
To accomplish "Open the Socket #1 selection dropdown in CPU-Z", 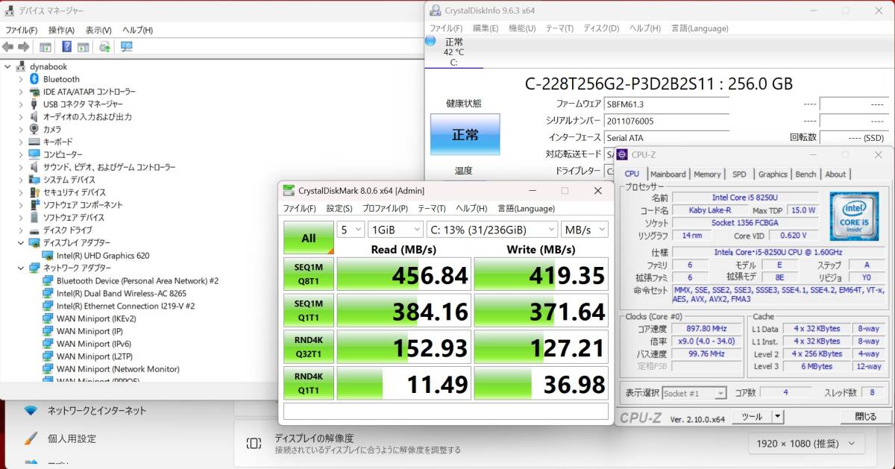I will click(x=694, y=393).
